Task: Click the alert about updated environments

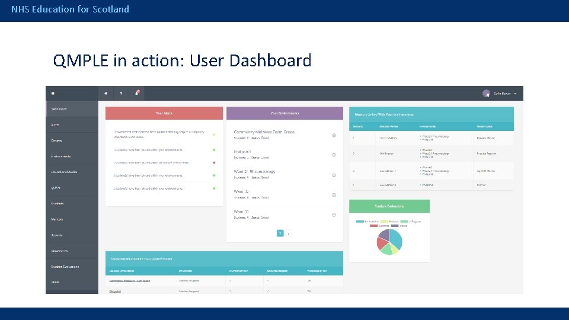Action: click(x=159, y=135)
